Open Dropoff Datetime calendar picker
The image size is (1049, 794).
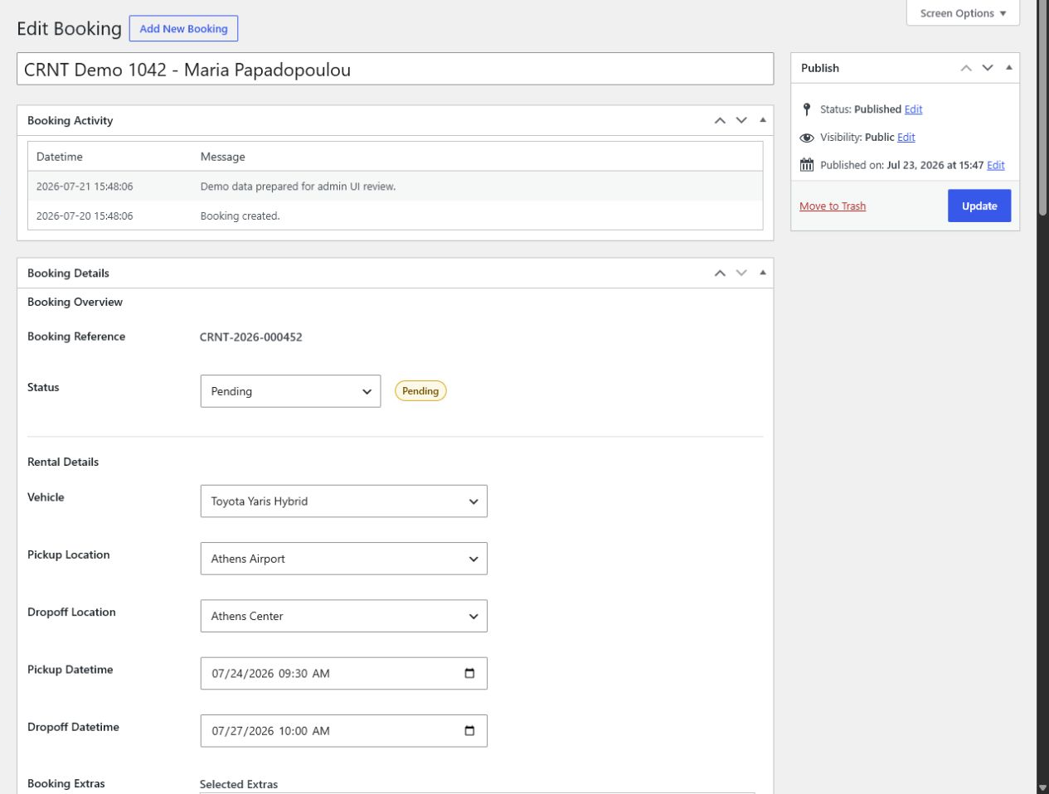469,730
